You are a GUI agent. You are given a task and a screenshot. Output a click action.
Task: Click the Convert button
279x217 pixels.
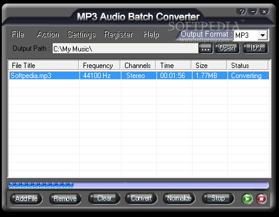141,198
